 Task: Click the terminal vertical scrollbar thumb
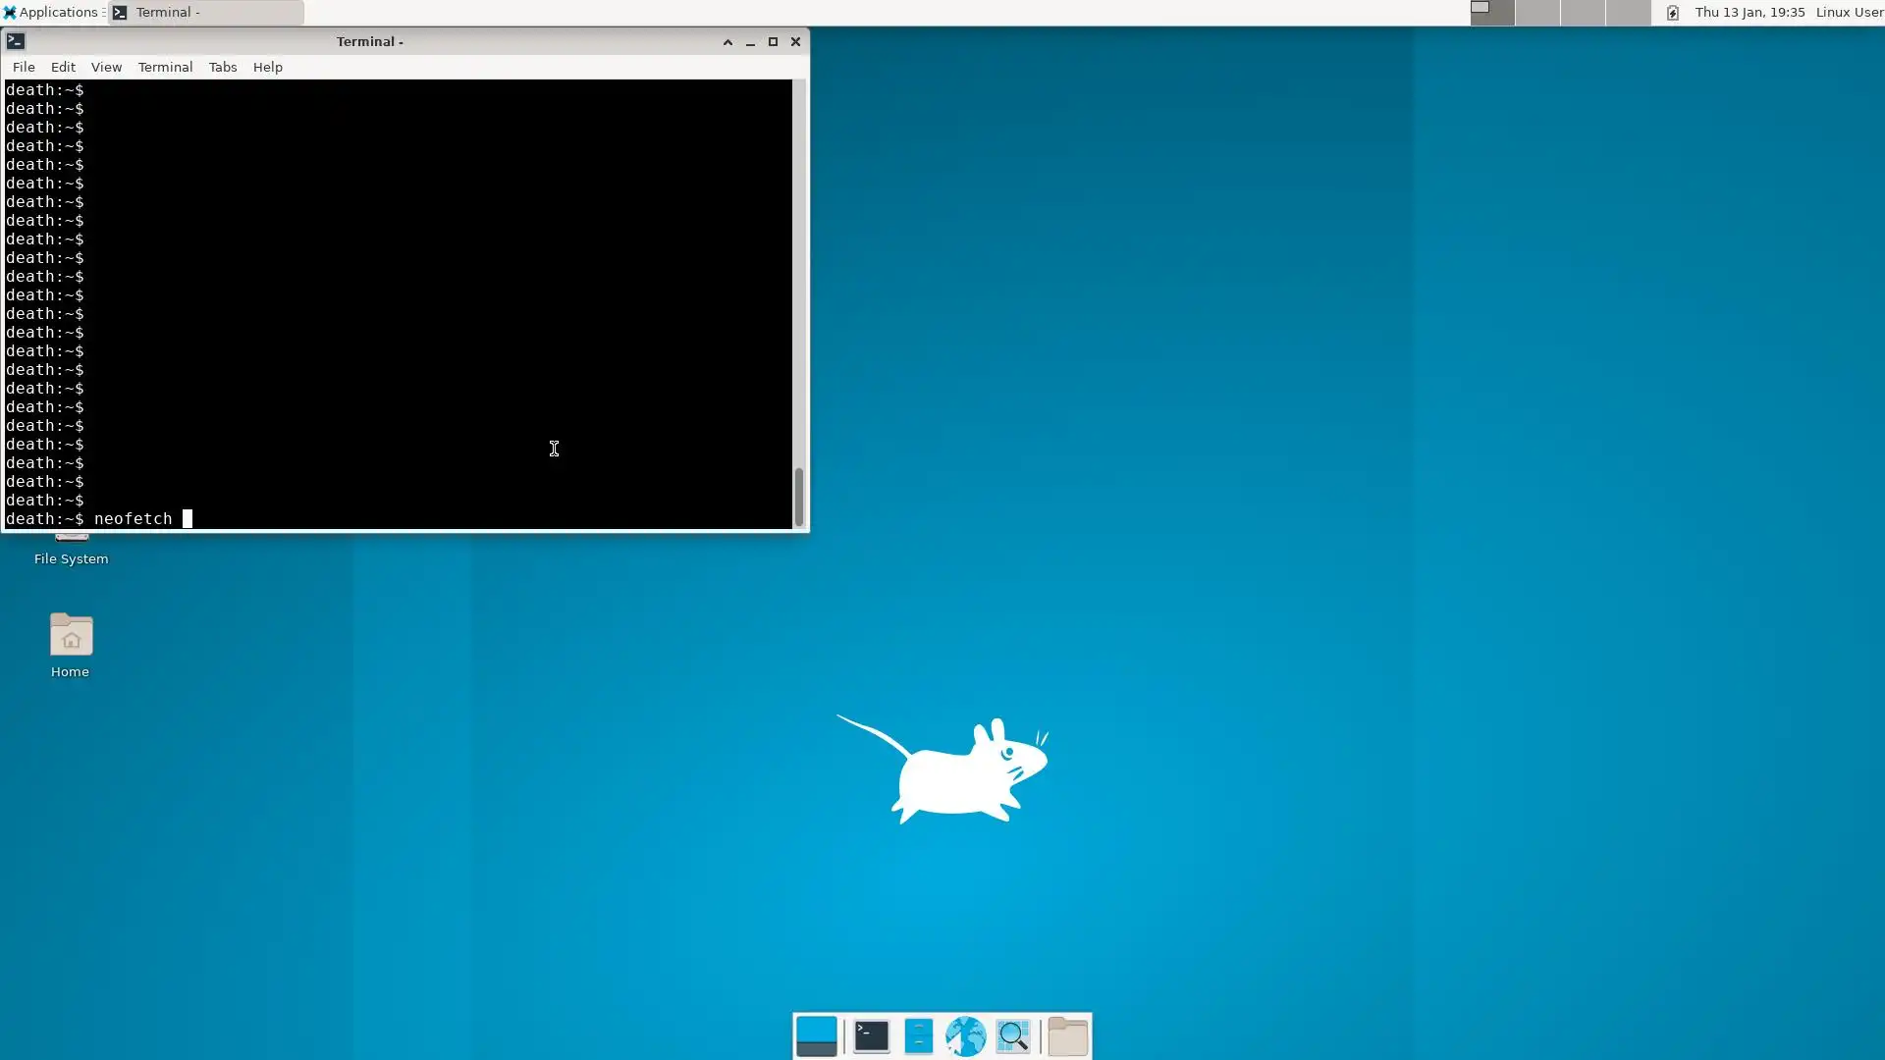tap(799, 496)
